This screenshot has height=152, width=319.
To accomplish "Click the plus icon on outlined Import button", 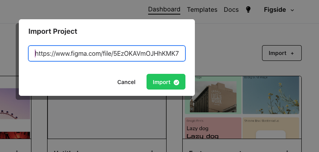I will coord(292,53).
